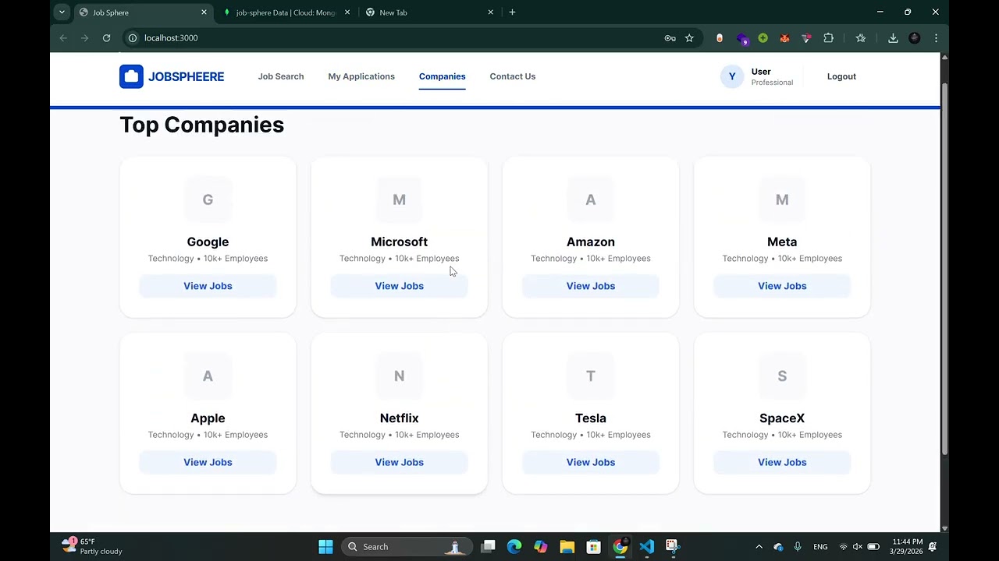
Task: Open the green plus extension
Action: click(763, 37)
